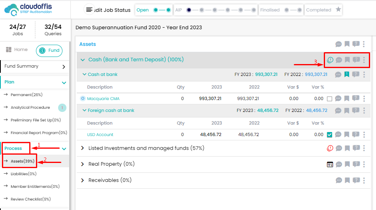This screenshot has width=376, height=210.
Task: Open the Macquarie CMA account link
Action: click(103, 99)
